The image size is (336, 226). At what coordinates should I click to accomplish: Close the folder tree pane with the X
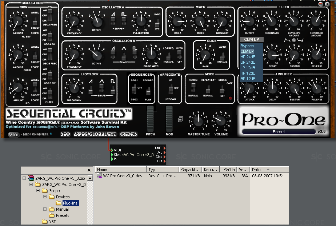89,170
